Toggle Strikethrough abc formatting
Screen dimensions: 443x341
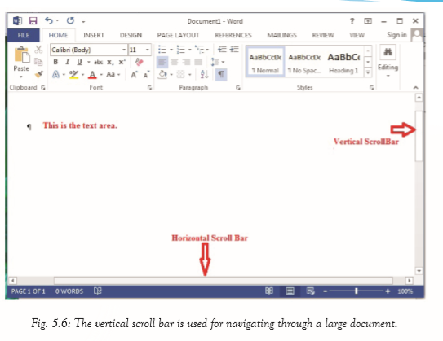[x=98, y=63]
